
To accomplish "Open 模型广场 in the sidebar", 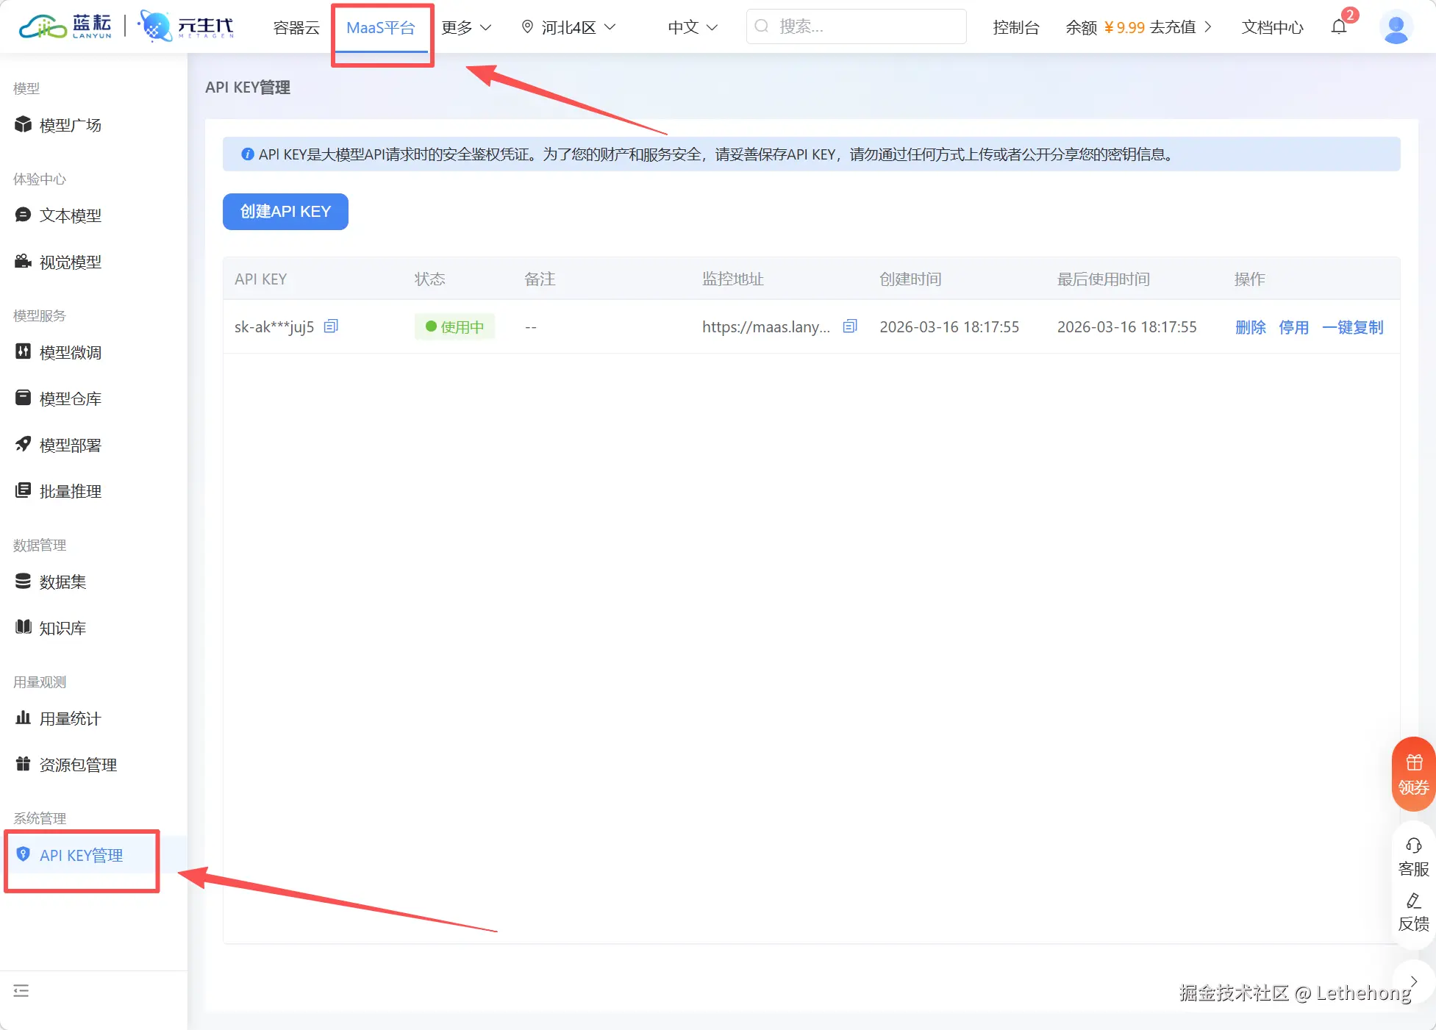I will tap(71, 125).
